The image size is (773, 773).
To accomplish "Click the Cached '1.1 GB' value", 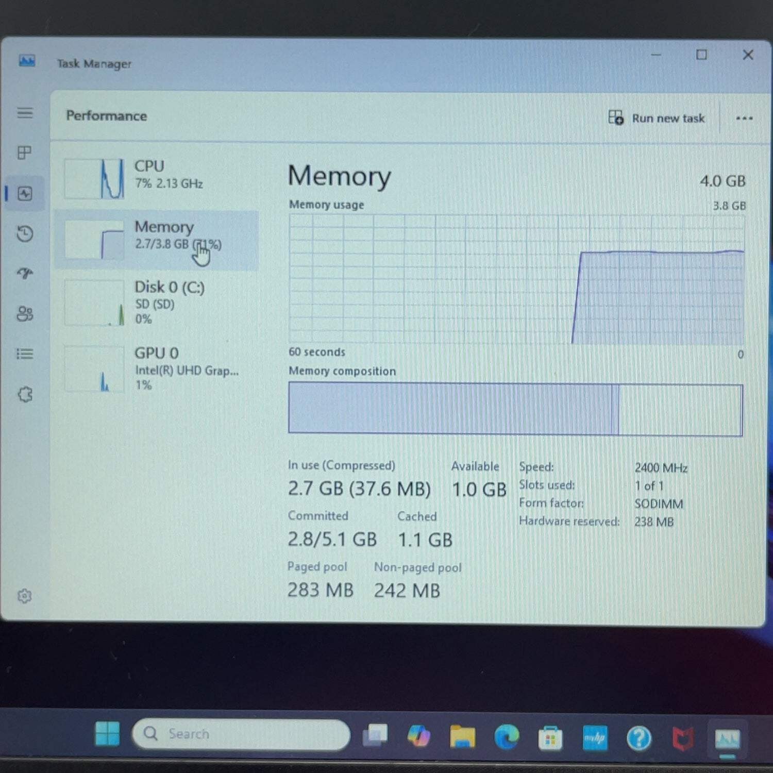I will pyautogui.click(x=425, y=540).
